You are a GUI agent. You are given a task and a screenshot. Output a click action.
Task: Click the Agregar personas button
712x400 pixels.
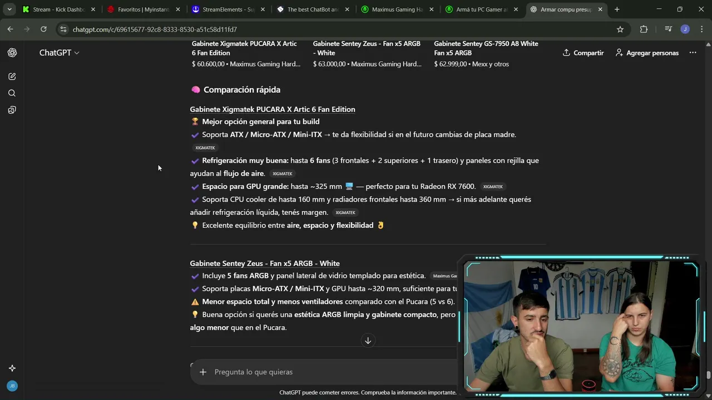point(647,53)
